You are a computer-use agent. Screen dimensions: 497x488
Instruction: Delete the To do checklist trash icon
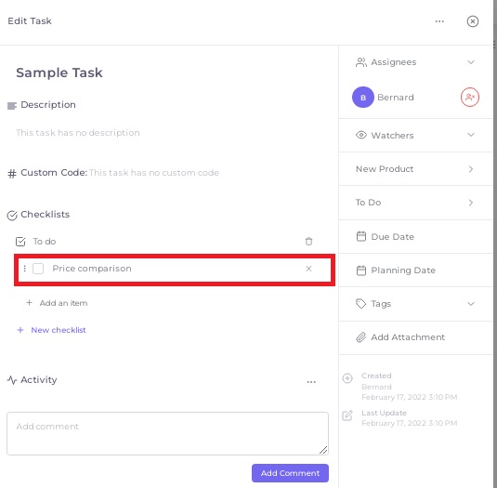308,242
